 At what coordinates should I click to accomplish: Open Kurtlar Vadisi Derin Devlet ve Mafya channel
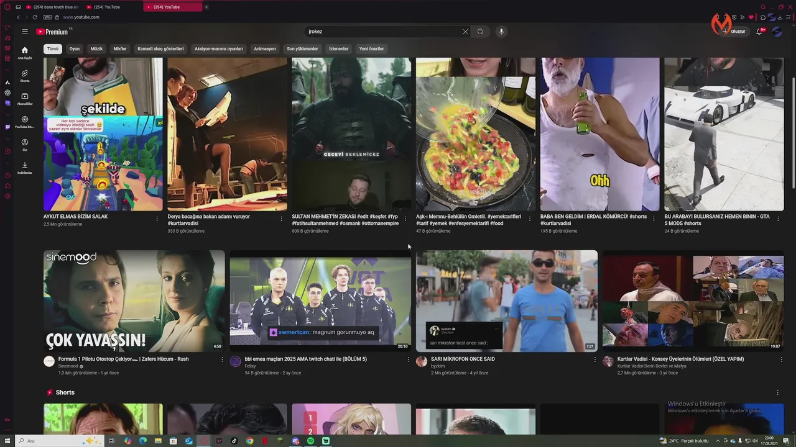pyautogui.click(x=652, y=366)
